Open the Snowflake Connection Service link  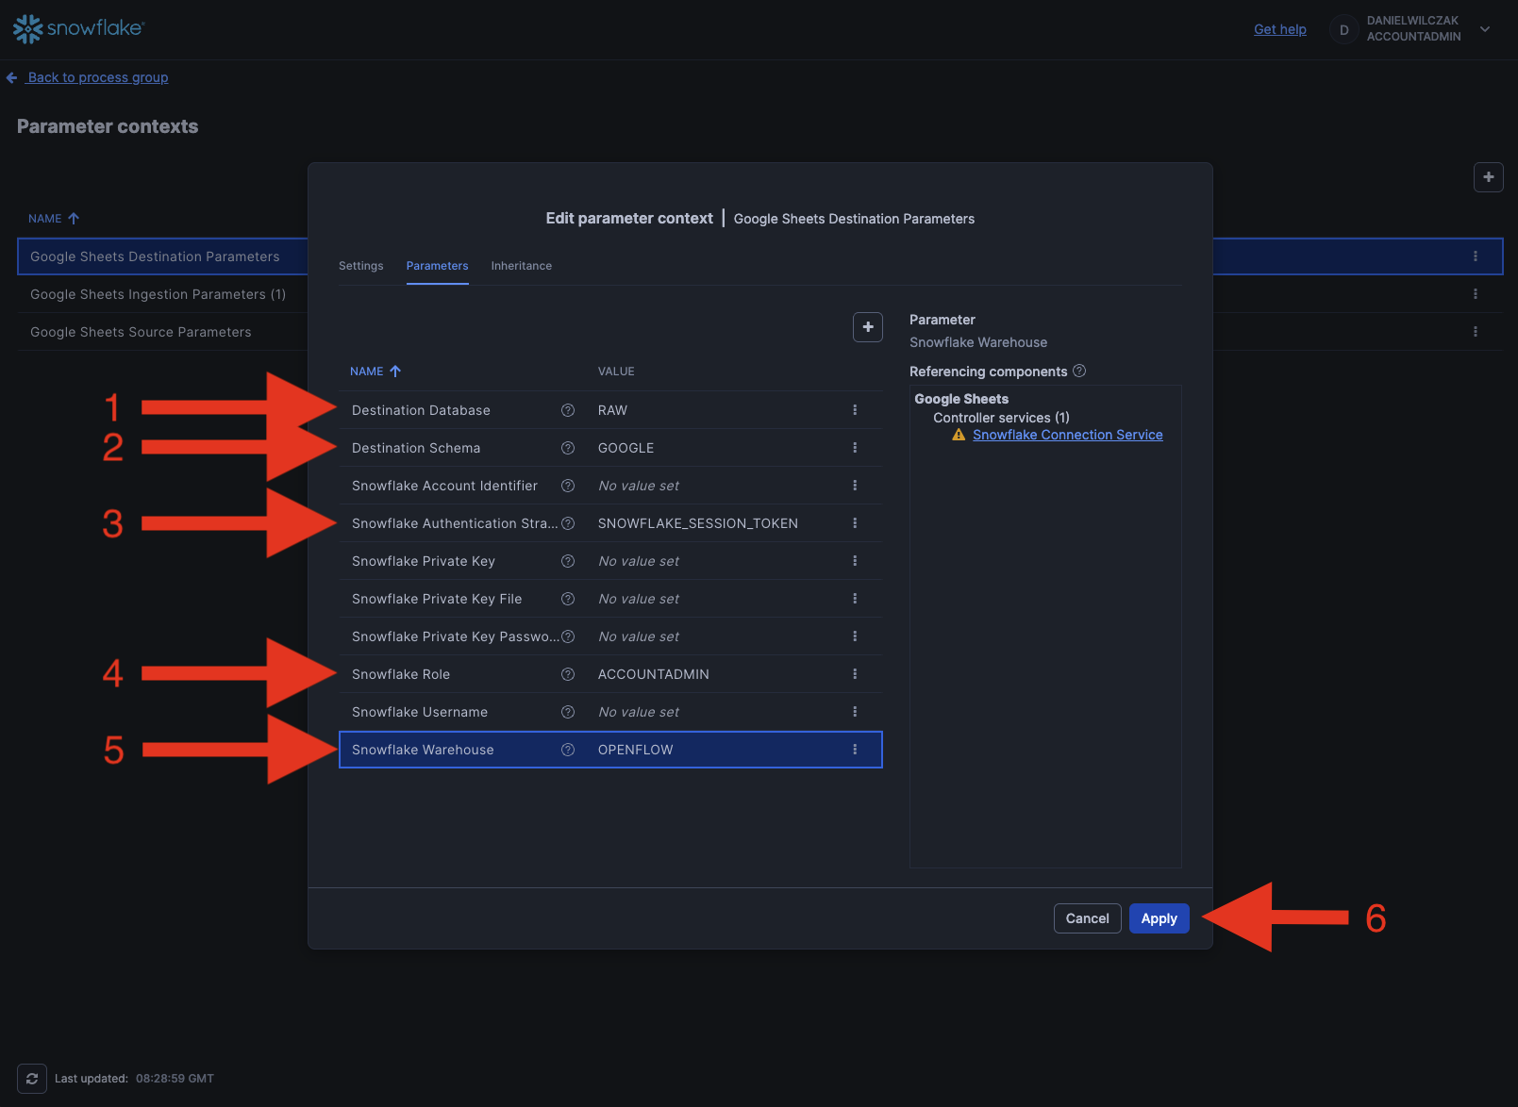[x=1067, y=435]
